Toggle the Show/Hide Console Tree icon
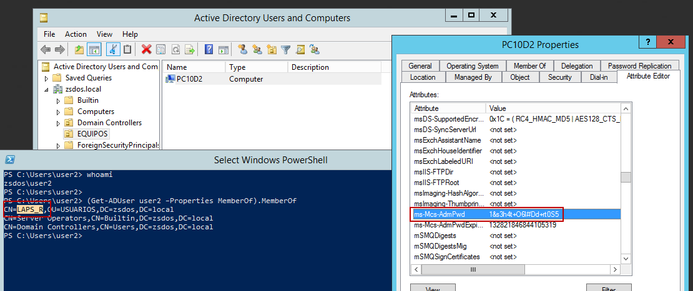Image resolution: width=693 pixels, height=291 pixels. click(94, 49)
